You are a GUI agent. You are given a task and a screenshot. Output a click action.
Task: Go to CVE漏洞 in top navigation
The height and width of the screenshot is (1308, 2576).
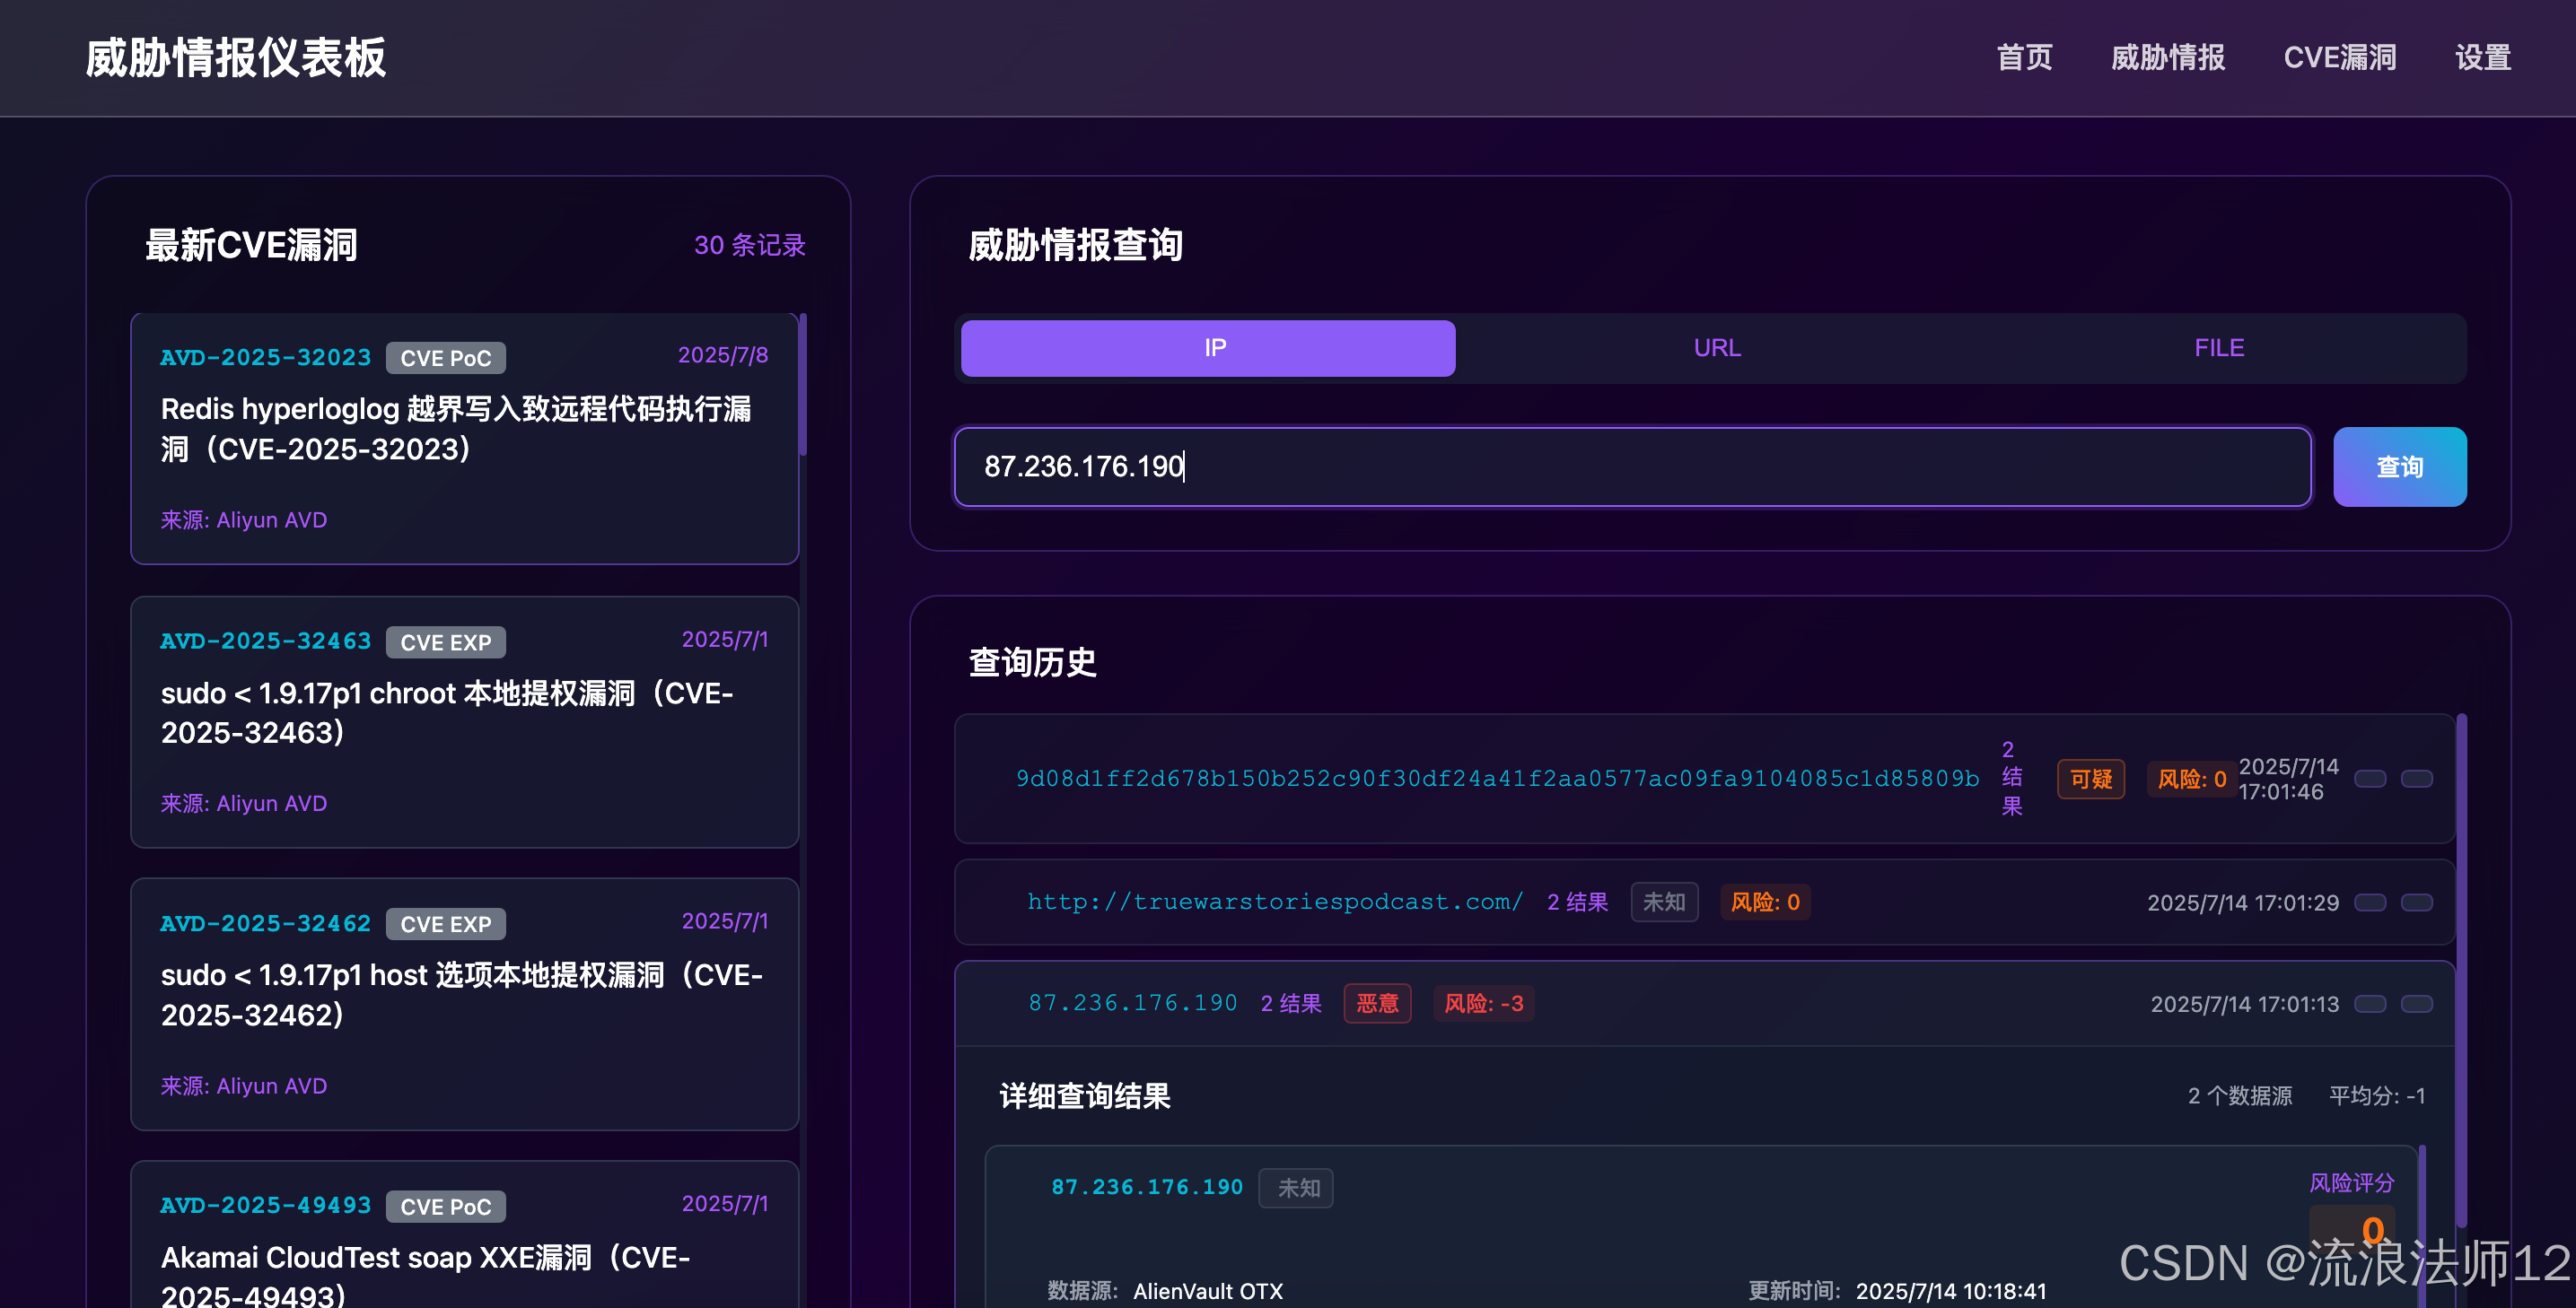[x=2339, y=58]
